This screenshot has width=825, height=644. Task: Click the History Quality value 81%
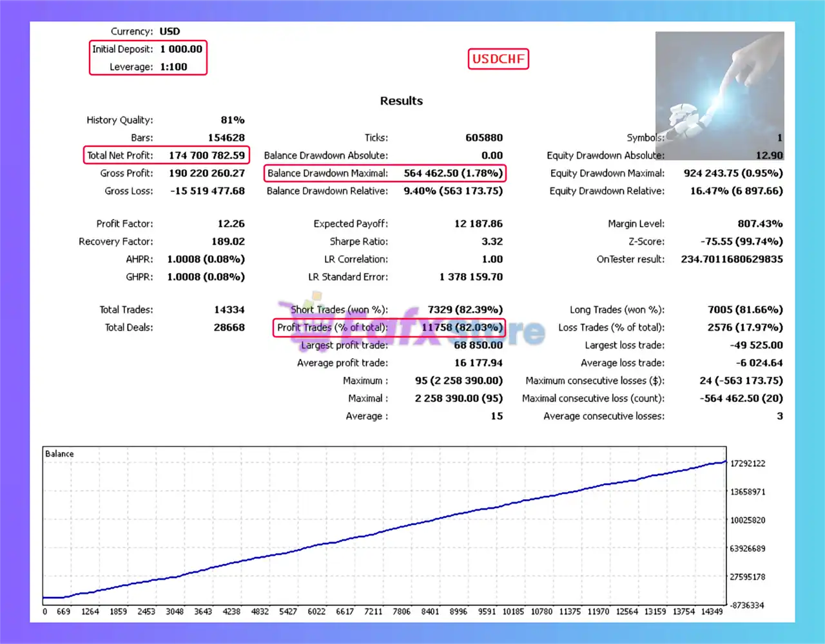233,120
